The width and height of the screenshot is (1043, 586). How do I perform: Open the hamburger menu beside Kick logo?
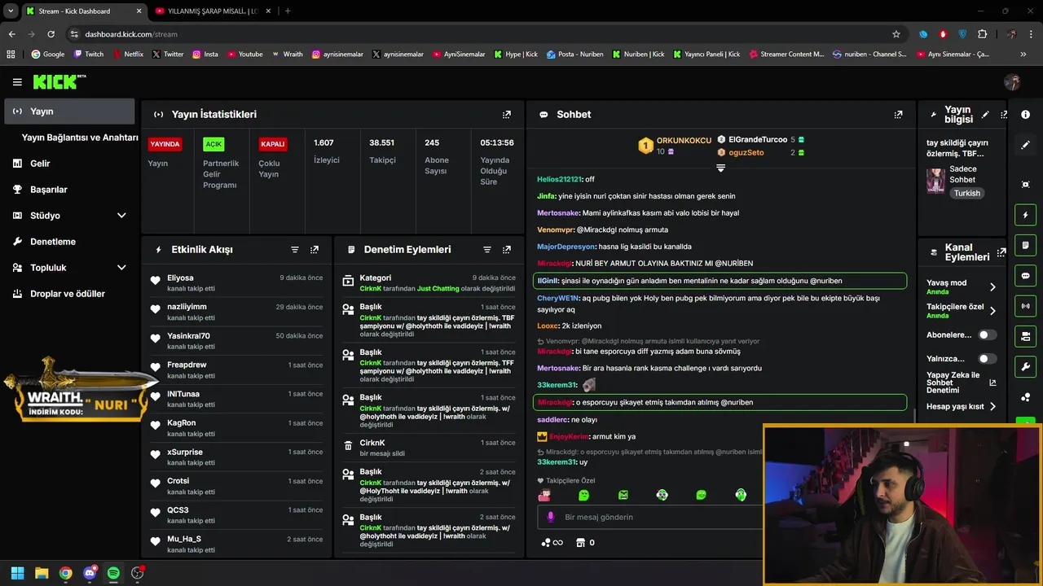pyautogui.click(x=17, y=82)
